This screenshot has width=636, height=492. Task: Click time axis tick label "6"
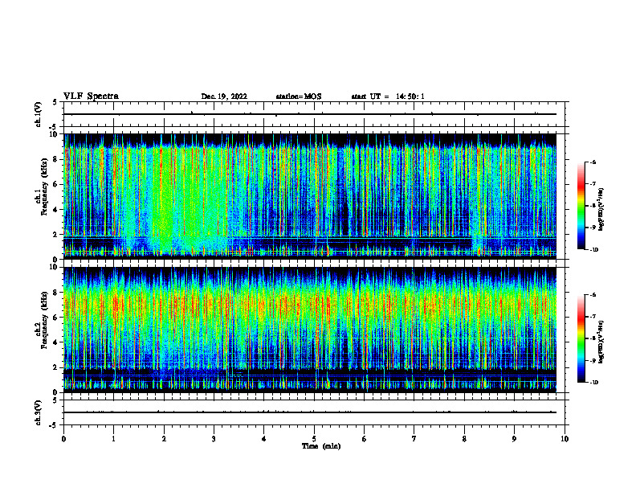coord(364,439)
